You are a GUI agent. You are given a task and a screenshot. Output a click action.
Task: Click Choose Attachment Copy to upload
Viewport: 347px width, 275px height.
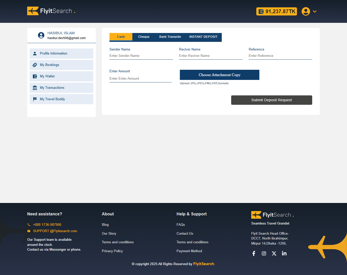coord(219,75)
